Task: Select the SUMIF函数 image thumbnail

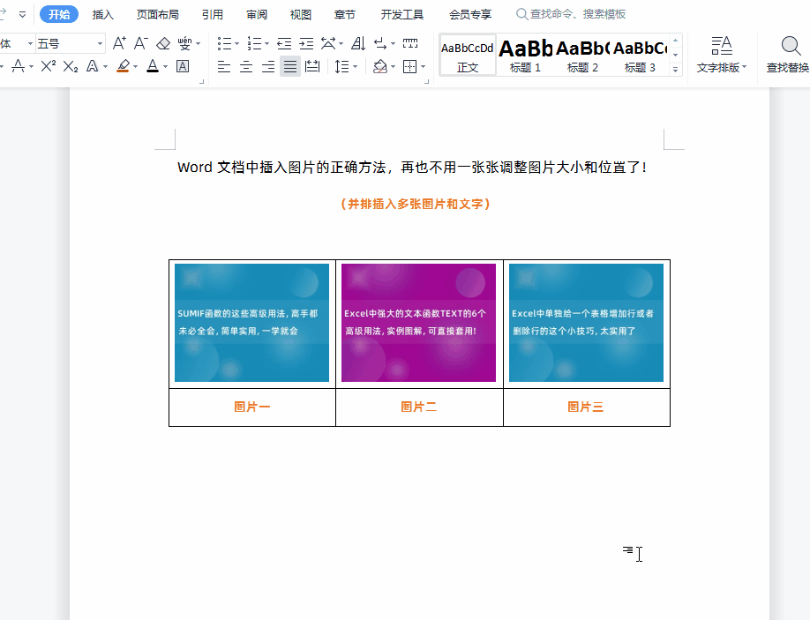Action: (x=251, y=323)
